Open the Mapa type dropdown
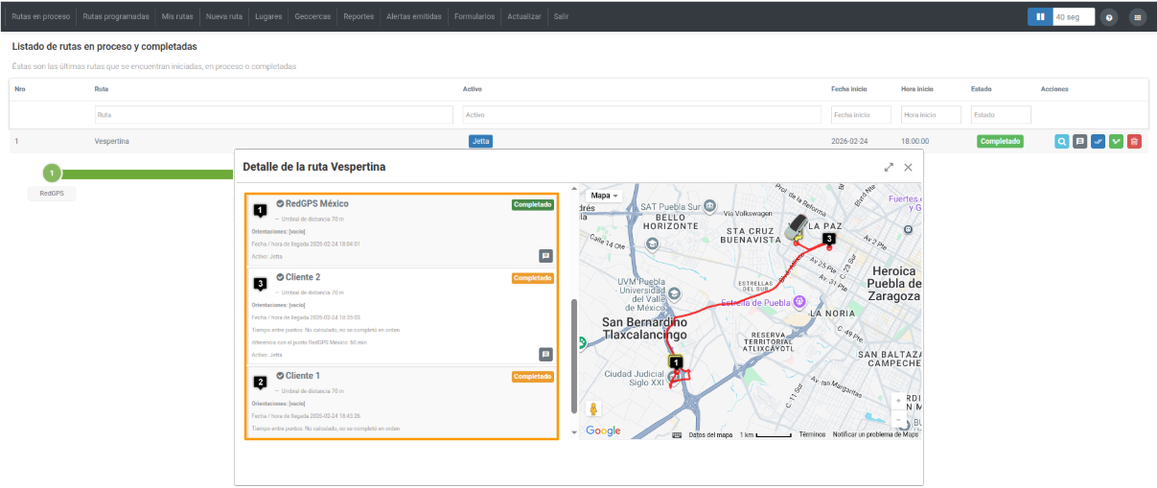The height and width of the screenshot is (488, 1157). click(x=604, y=195)
